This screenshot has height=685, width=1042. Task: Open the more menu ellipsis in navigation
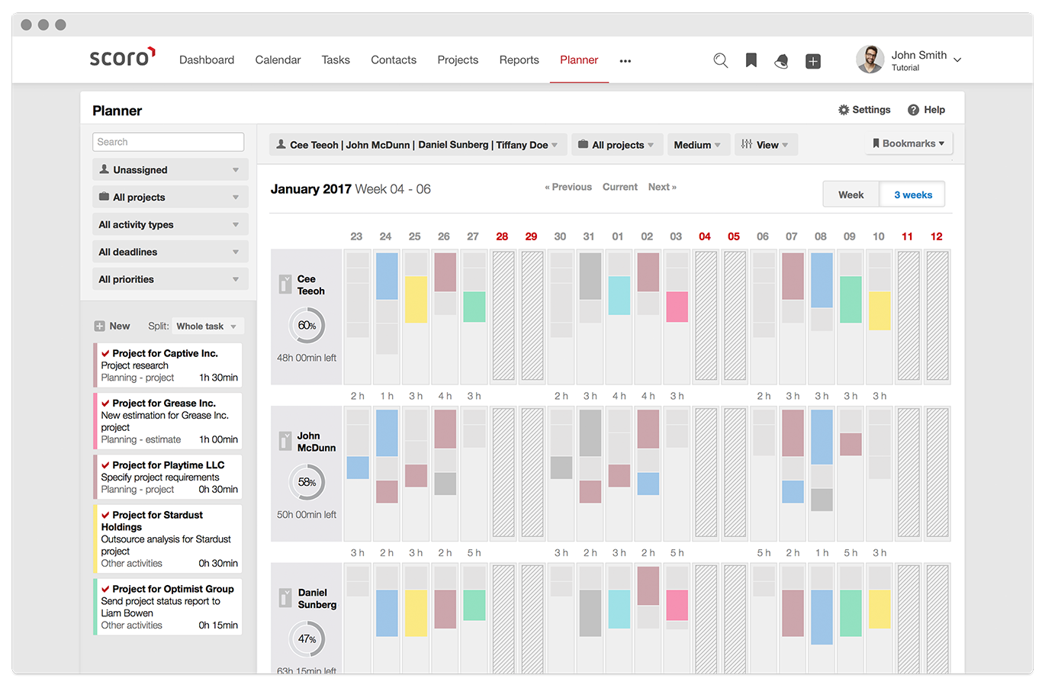pyautogui.click(x=626, y=61)
